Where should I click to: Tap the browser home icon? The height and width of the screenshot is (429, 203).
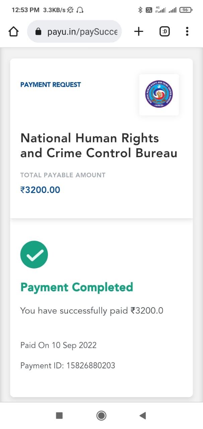tap(13, 32)
